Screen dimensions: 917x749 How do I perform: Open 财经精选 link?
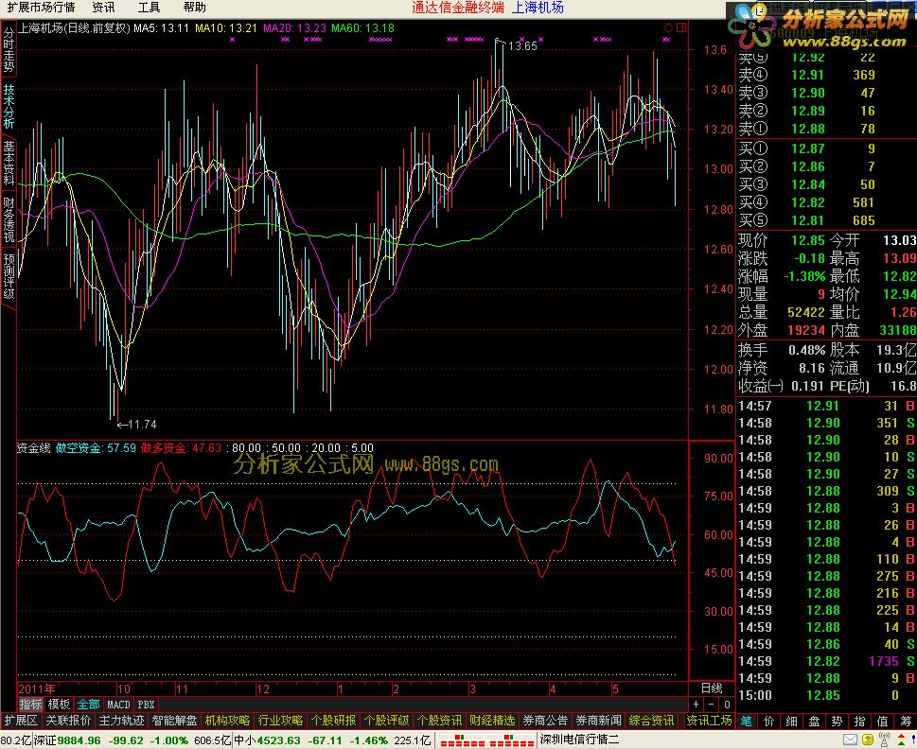click(x=492, y=721)
